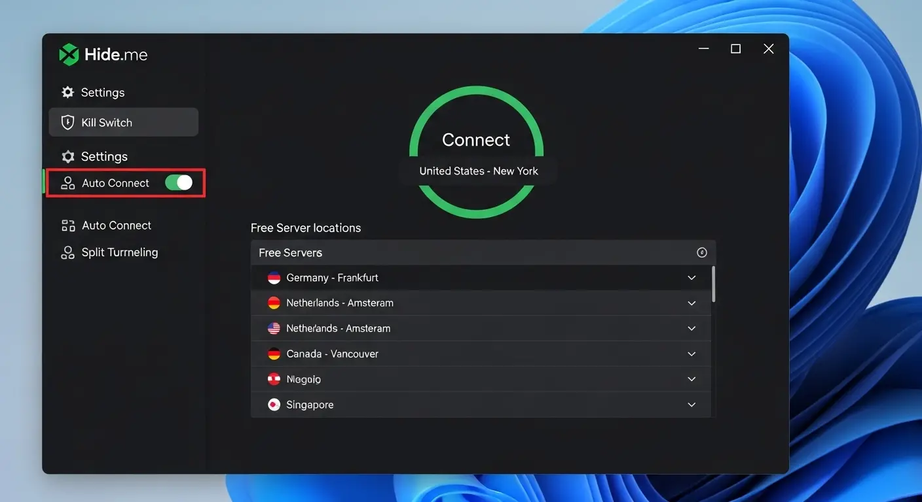Select the Canada - Vancouver server name
922x502 pixels.
[333, 354]
